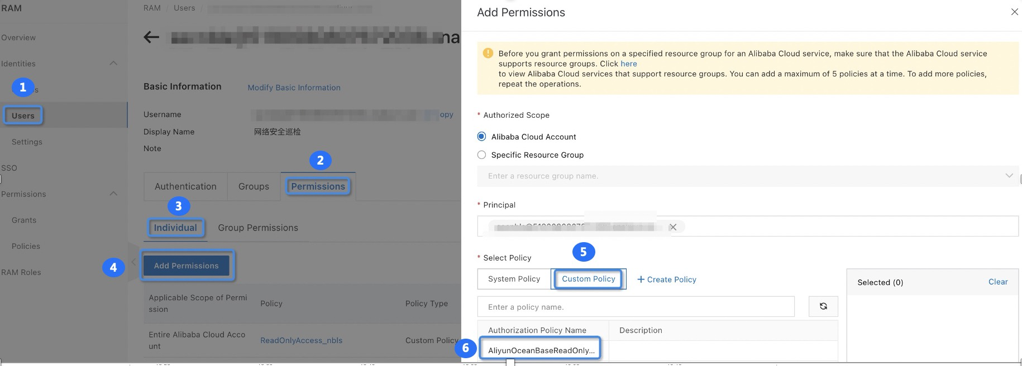The height and width of the screenshot is (366, 1022).
Task: Click Modify Basic Information
Action: [294, 87]
